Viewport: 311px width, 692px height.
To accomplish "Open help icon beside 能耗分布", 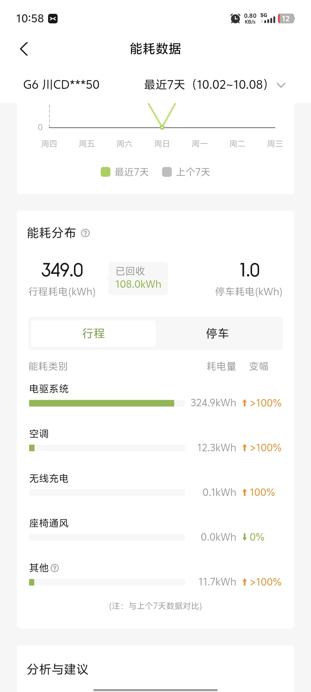I will tap(85, 233).
